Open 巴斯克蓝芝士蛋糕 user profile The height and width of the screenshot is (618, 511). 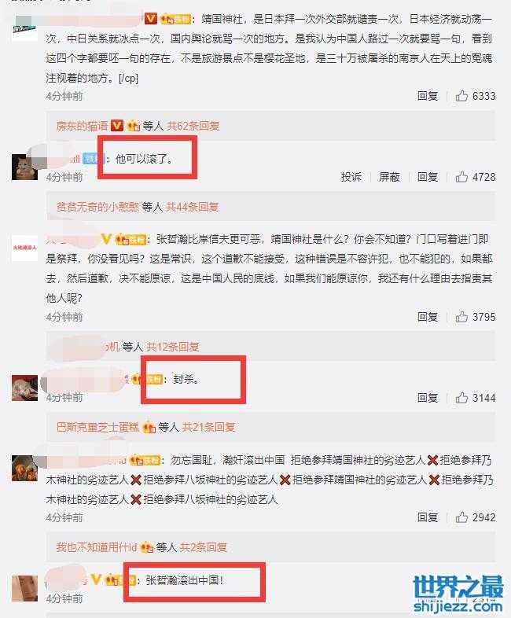pyautogui.click(x=97, y=427)
